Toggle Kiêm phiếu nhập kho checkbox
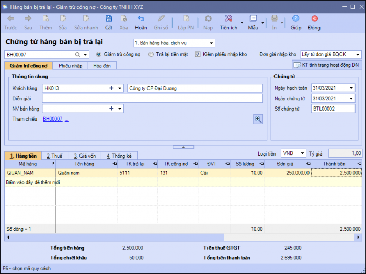366x274 pixels. pyautogui.click(x=198, y=54)
